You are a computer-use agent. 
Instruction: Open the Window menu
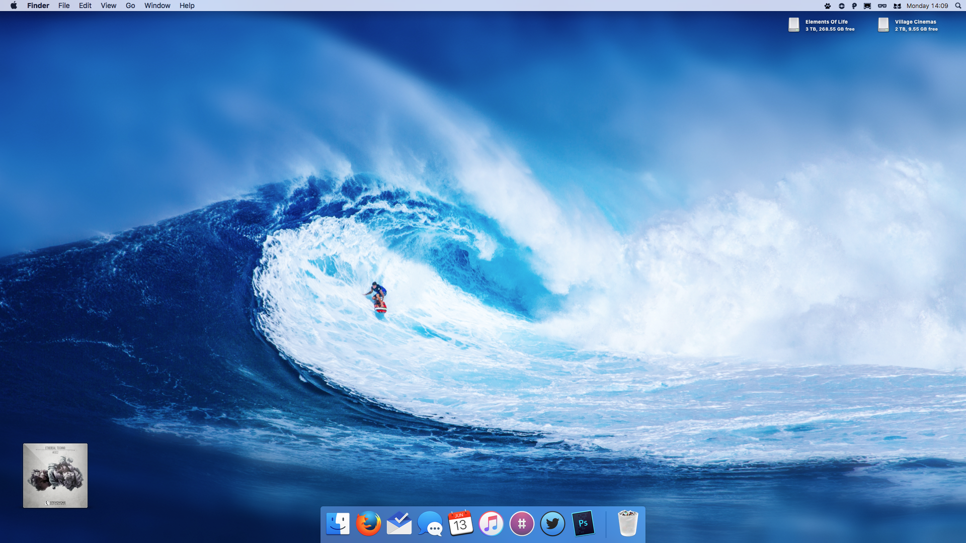coord(157,6)
